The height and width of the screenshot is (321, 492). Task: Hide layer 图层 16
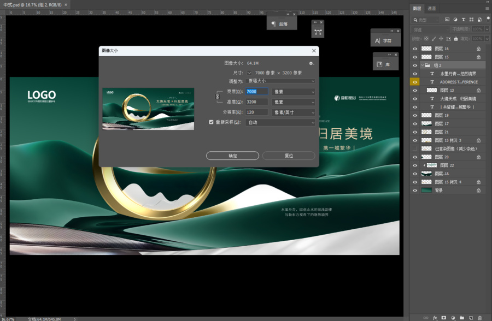pyautogui.click(x=415, y=49)
